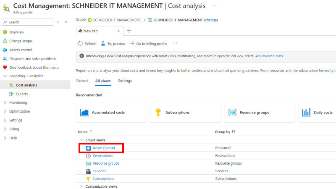
Task: Open the Daily costs chart card
Action: pyautogui.click(x=317, y=113)
